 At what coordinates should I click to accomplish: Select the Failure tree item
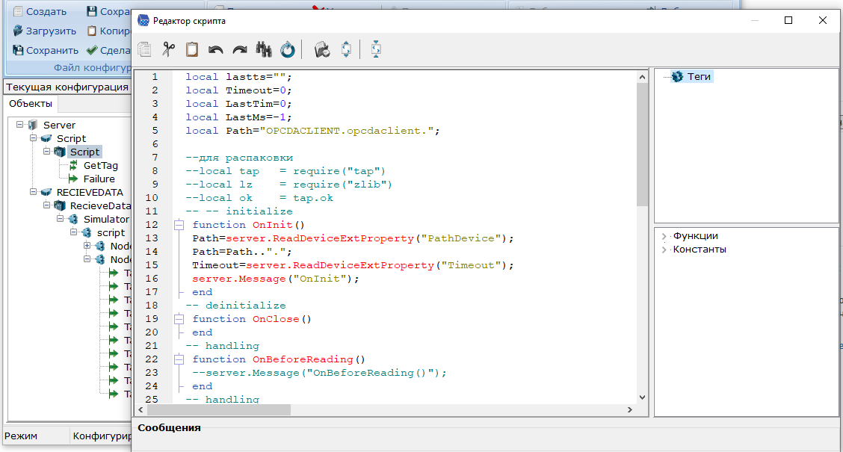[x=99, y=179]
